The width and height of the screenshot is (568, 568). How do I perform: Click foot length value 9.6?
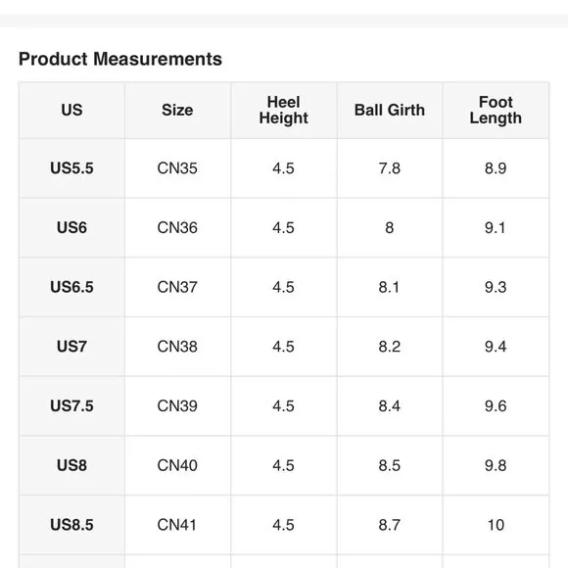(x=496, y=406)
